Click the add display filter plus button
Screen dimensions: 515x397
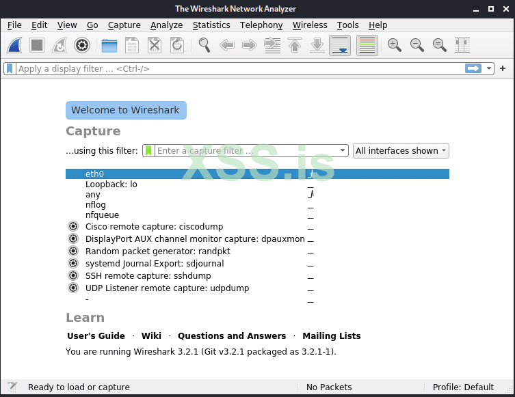point(503,68)
